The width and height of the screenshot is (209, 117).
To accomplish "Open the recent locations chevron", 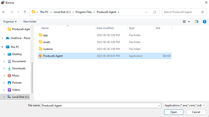I will point(18,12).
